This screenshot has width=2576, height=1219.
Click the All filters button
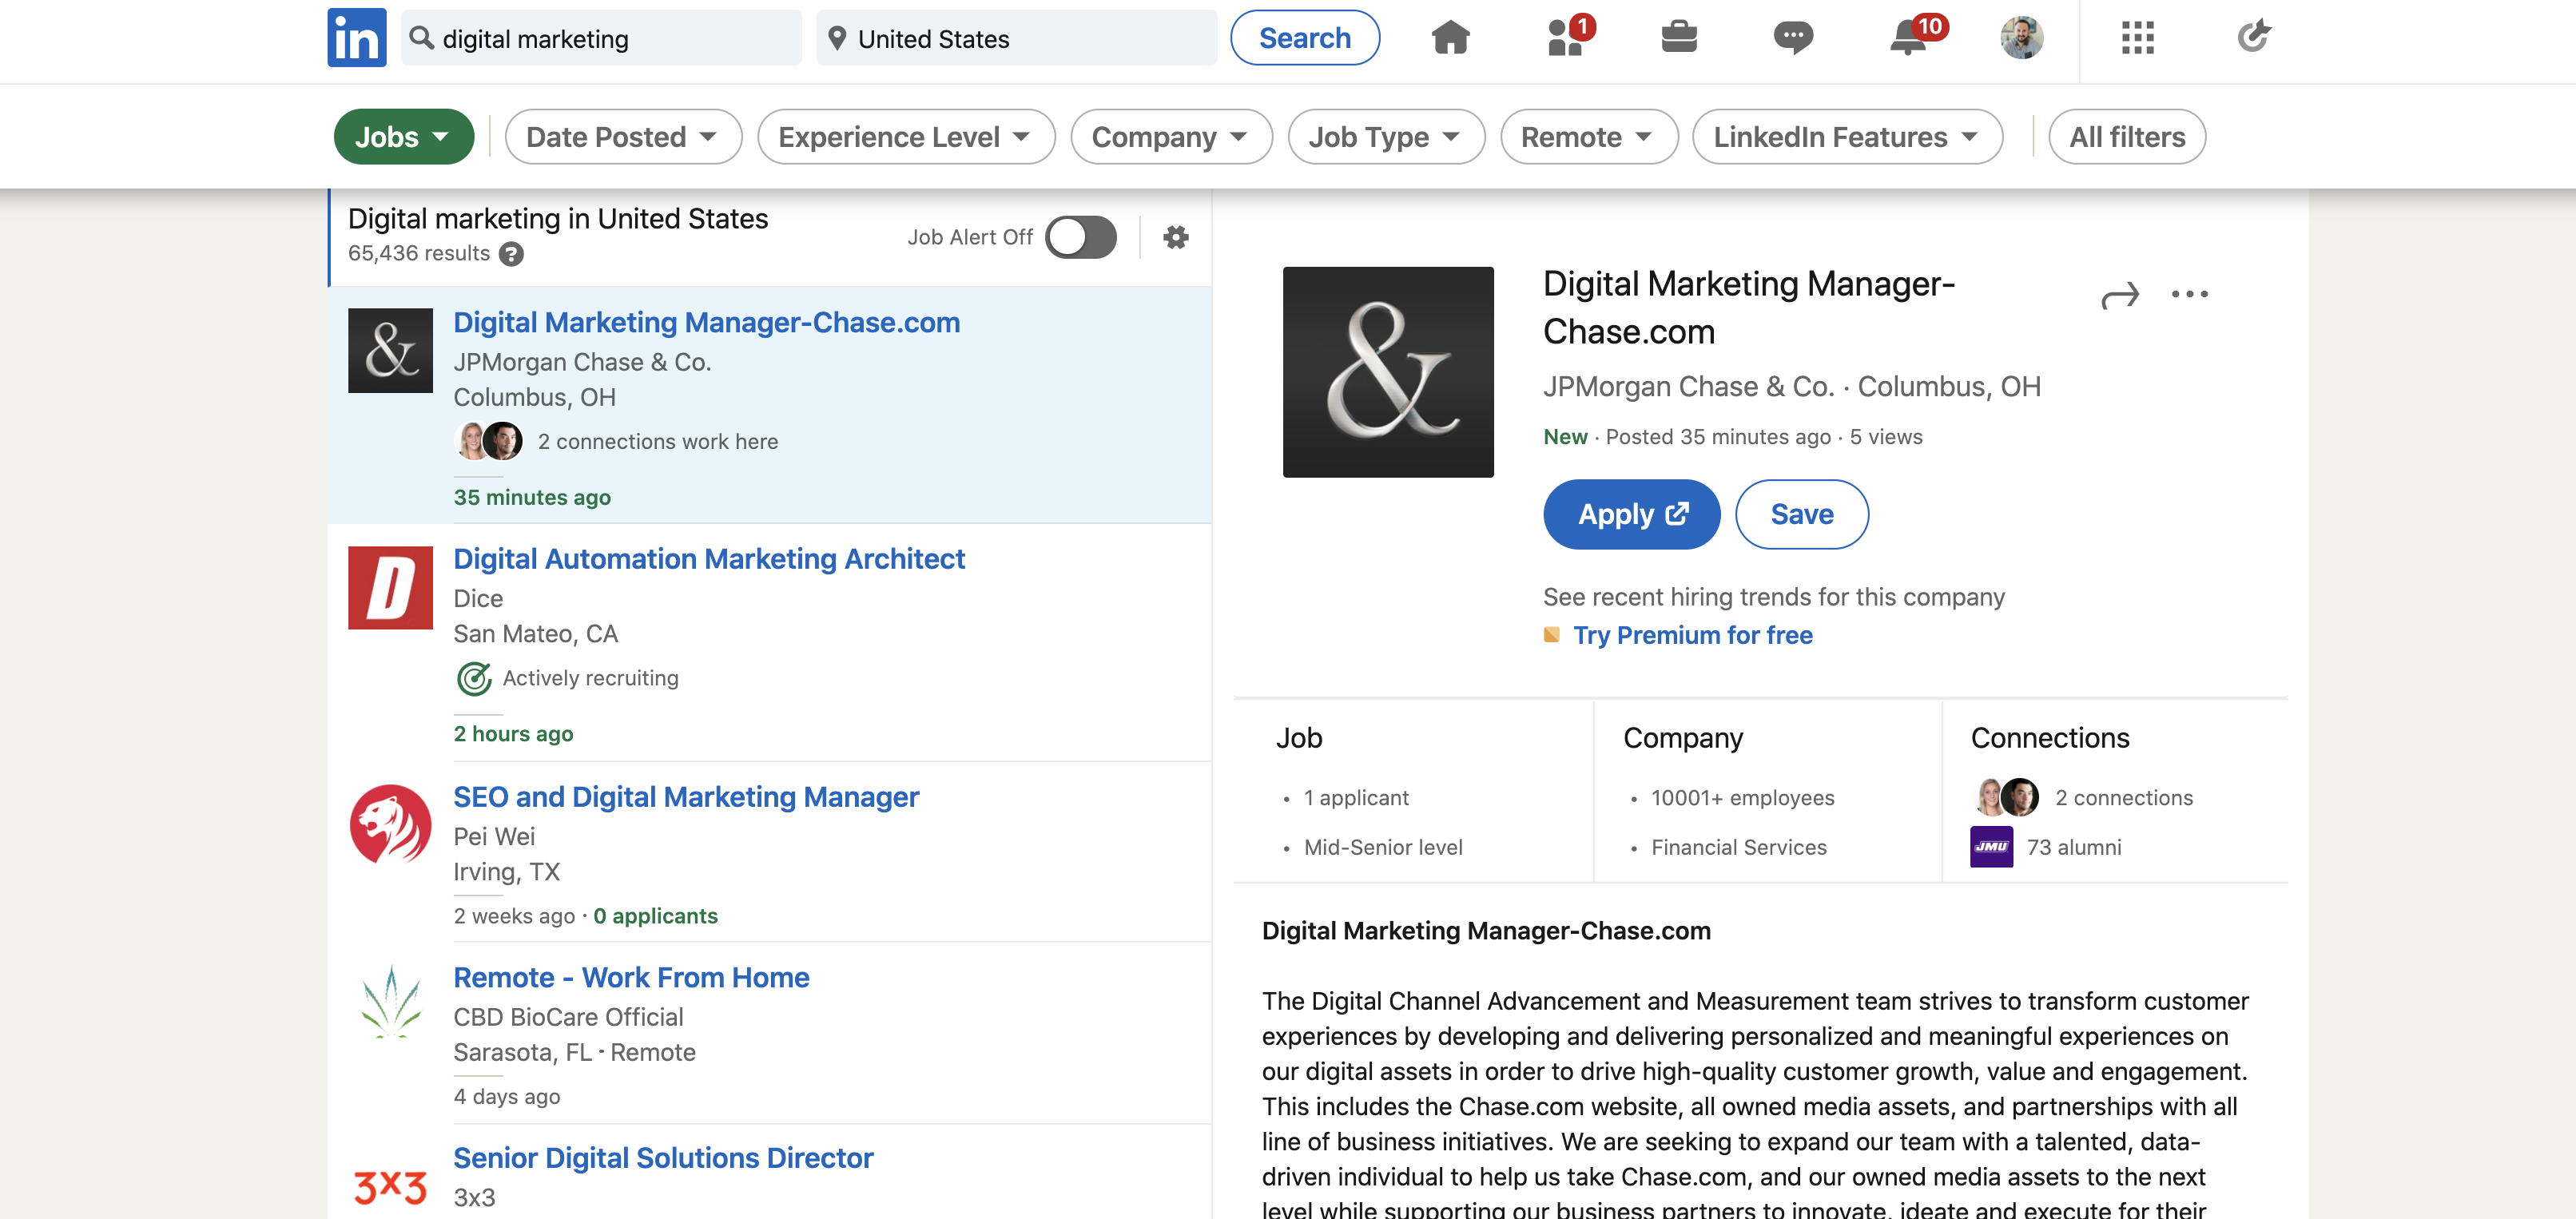click(x=2126, y=136)
